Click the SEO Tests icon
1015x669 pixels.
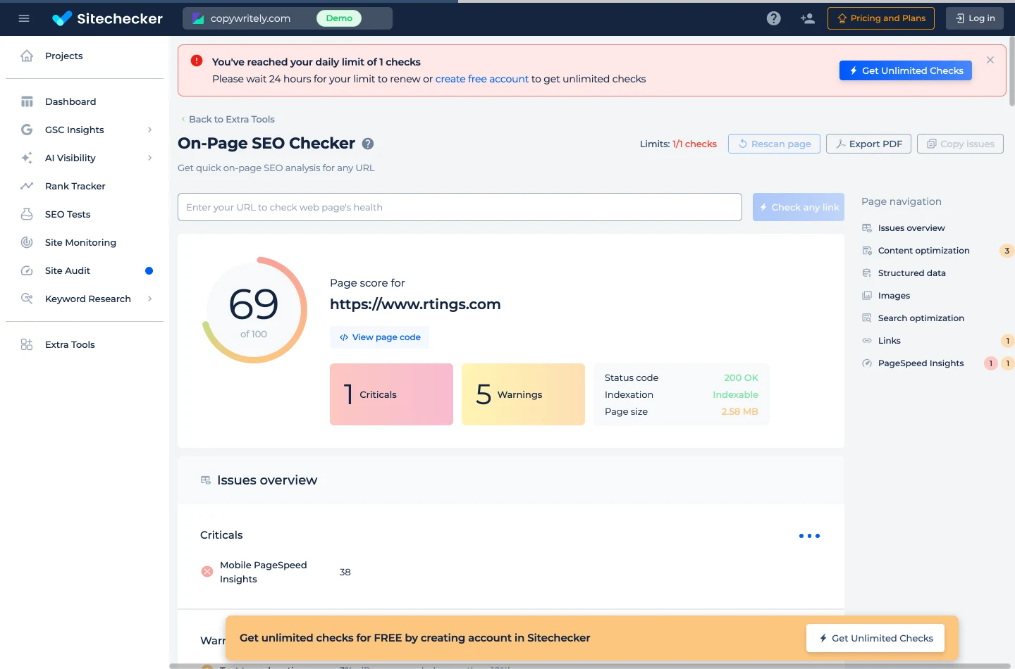tap(27, 214)
